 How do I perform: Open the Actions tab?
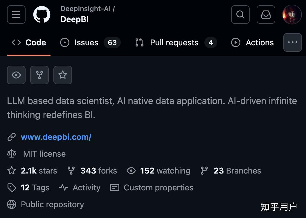(252, 42)
